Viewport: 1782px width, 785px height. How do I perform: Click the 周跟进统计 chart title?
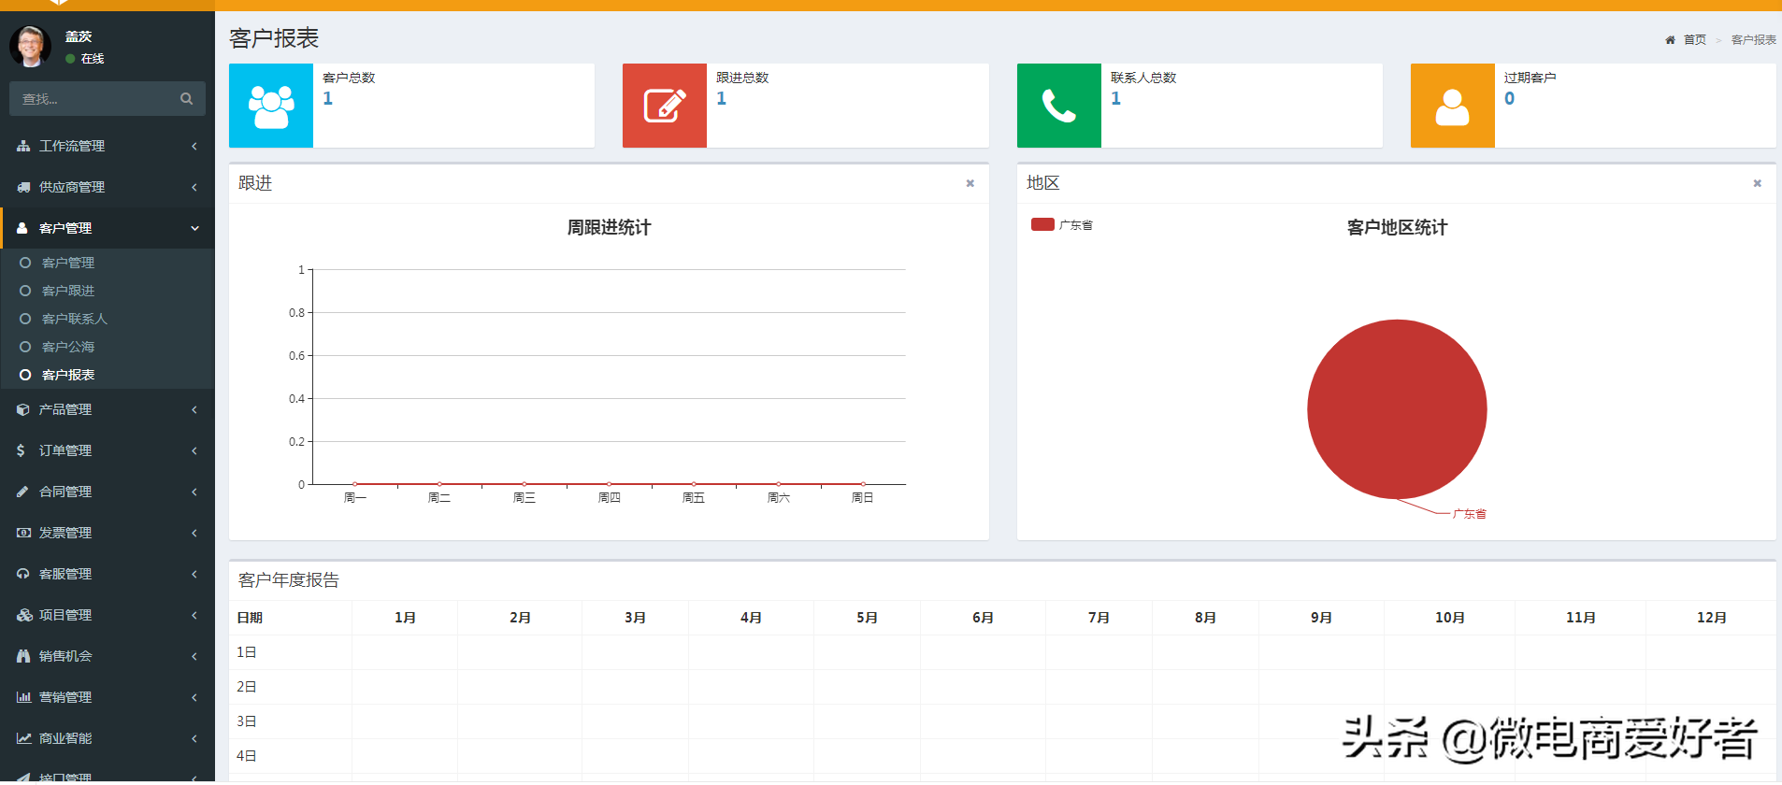(x=610, y=227)
